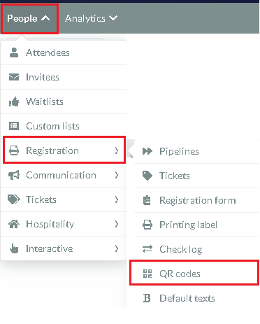Open the Analytics dropdown menu
The width and height of the screenshot is (260, 324).
pyautogui.click(x=91, y=18)
